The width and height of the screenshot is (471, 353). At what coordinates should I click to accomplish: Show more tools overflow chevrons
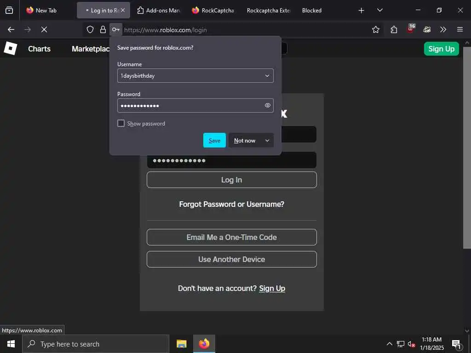coord(443,29)
